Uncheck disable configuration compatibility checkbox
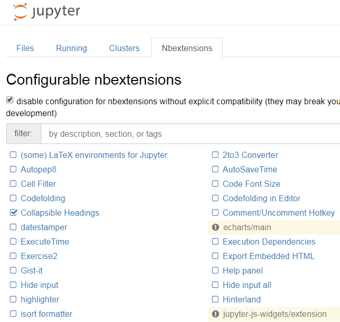This screenshot has width=340, height=322. (10, 100)
